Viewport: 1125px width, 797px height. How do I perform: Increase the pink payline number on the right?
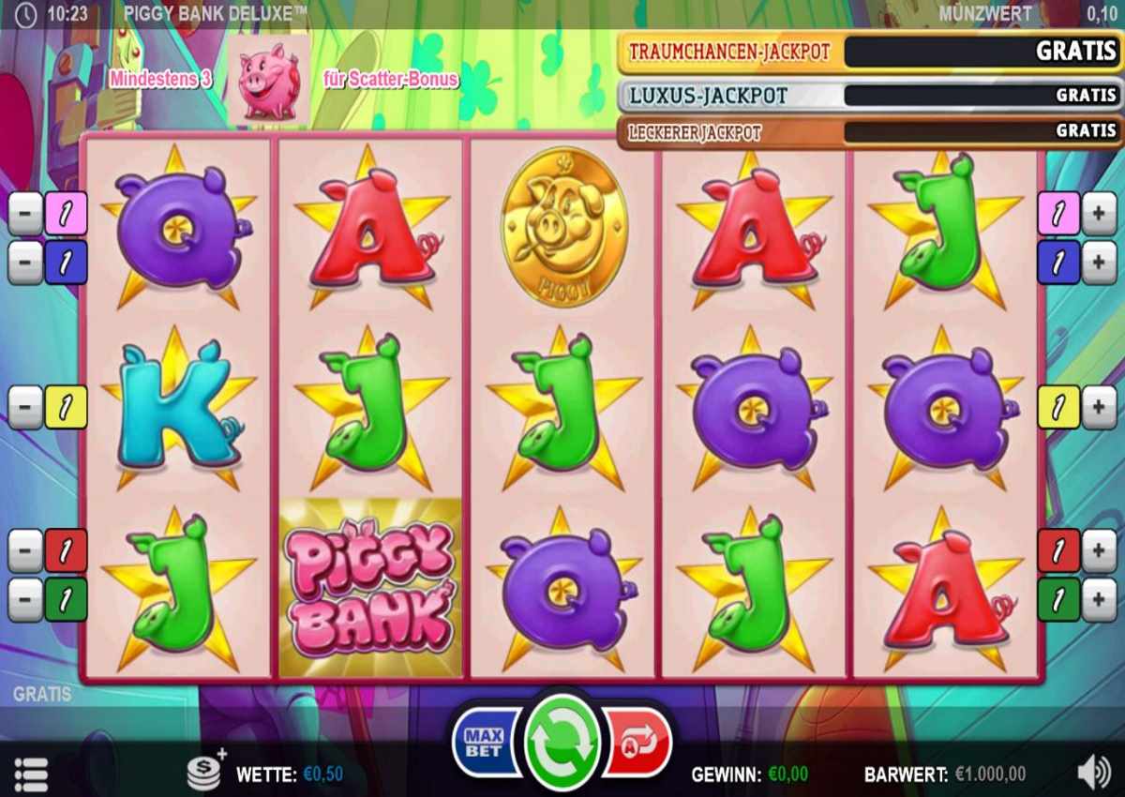1099,214
